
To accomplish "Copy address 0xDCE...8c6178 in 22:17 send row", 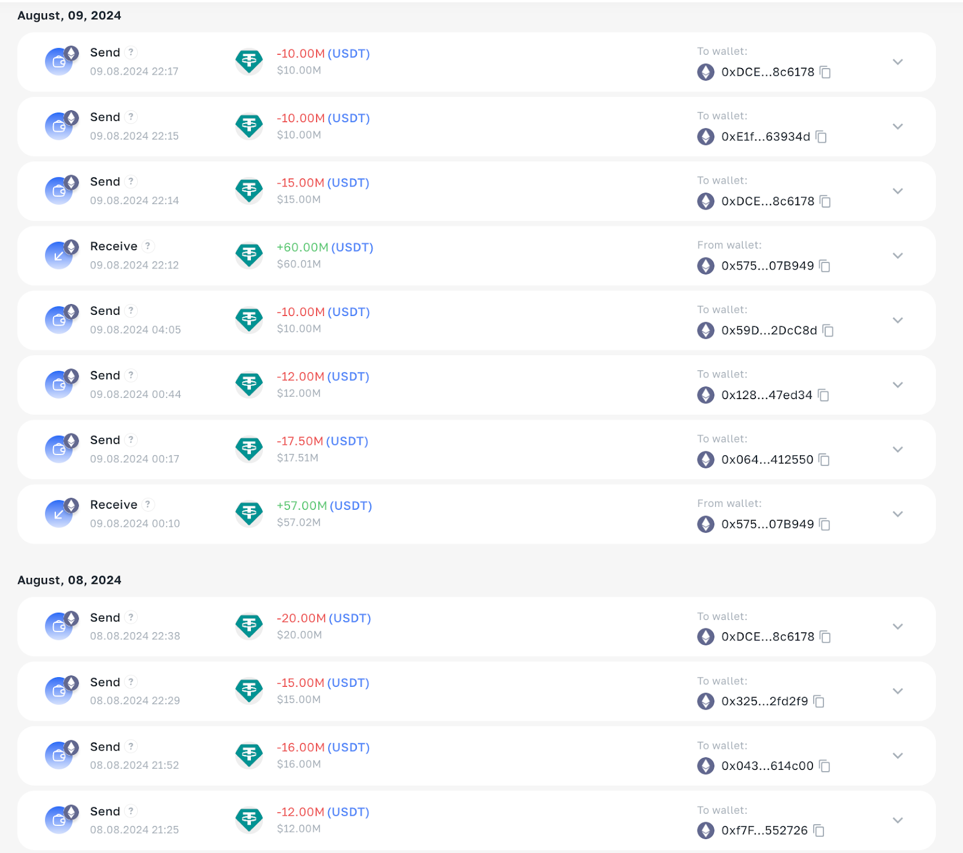I will point(825,72).
